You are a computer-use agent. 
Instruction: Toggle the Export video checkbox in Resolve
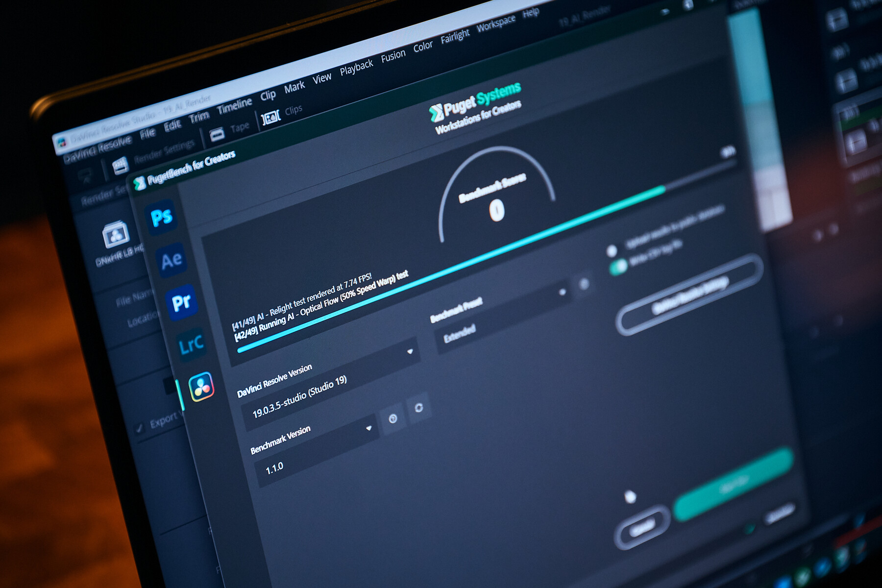[x=140, y=428]
